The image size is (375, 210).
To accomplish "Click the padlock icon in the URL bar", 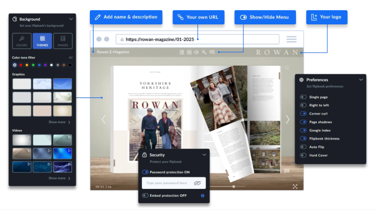I will (122, 40).
